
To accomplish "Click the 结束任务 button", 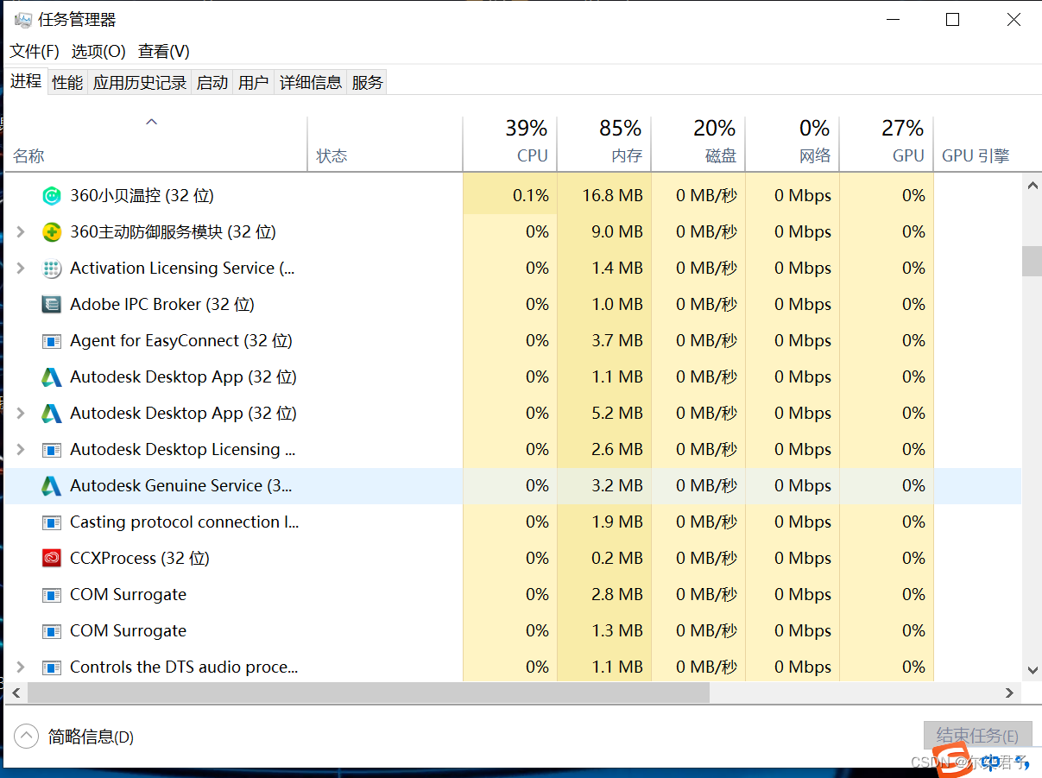I will (978, 736).
